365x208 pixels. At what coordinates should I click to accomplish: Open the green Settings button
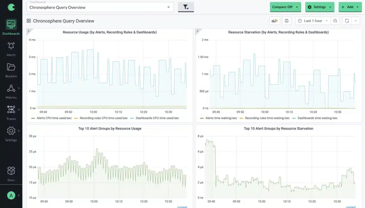coord(320,7)
